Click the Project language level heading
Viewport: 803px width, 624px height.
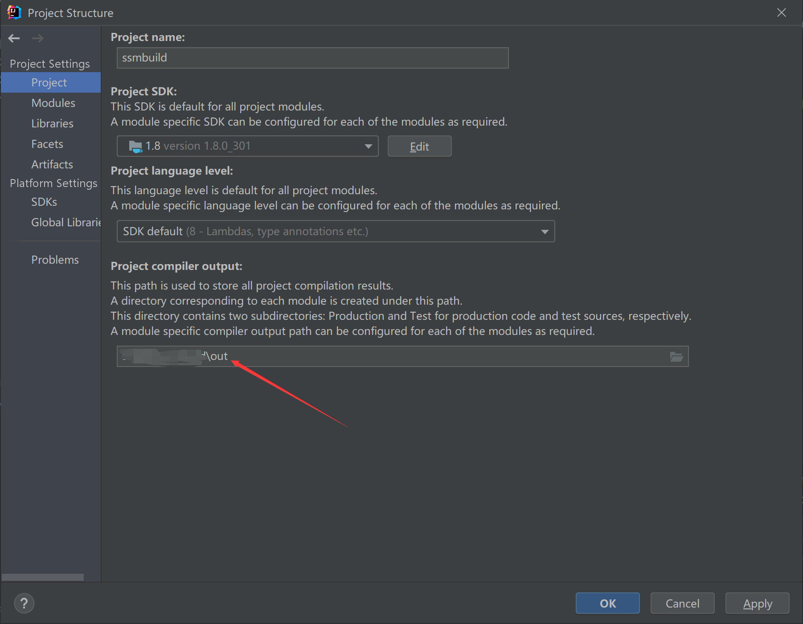[172, 171]
